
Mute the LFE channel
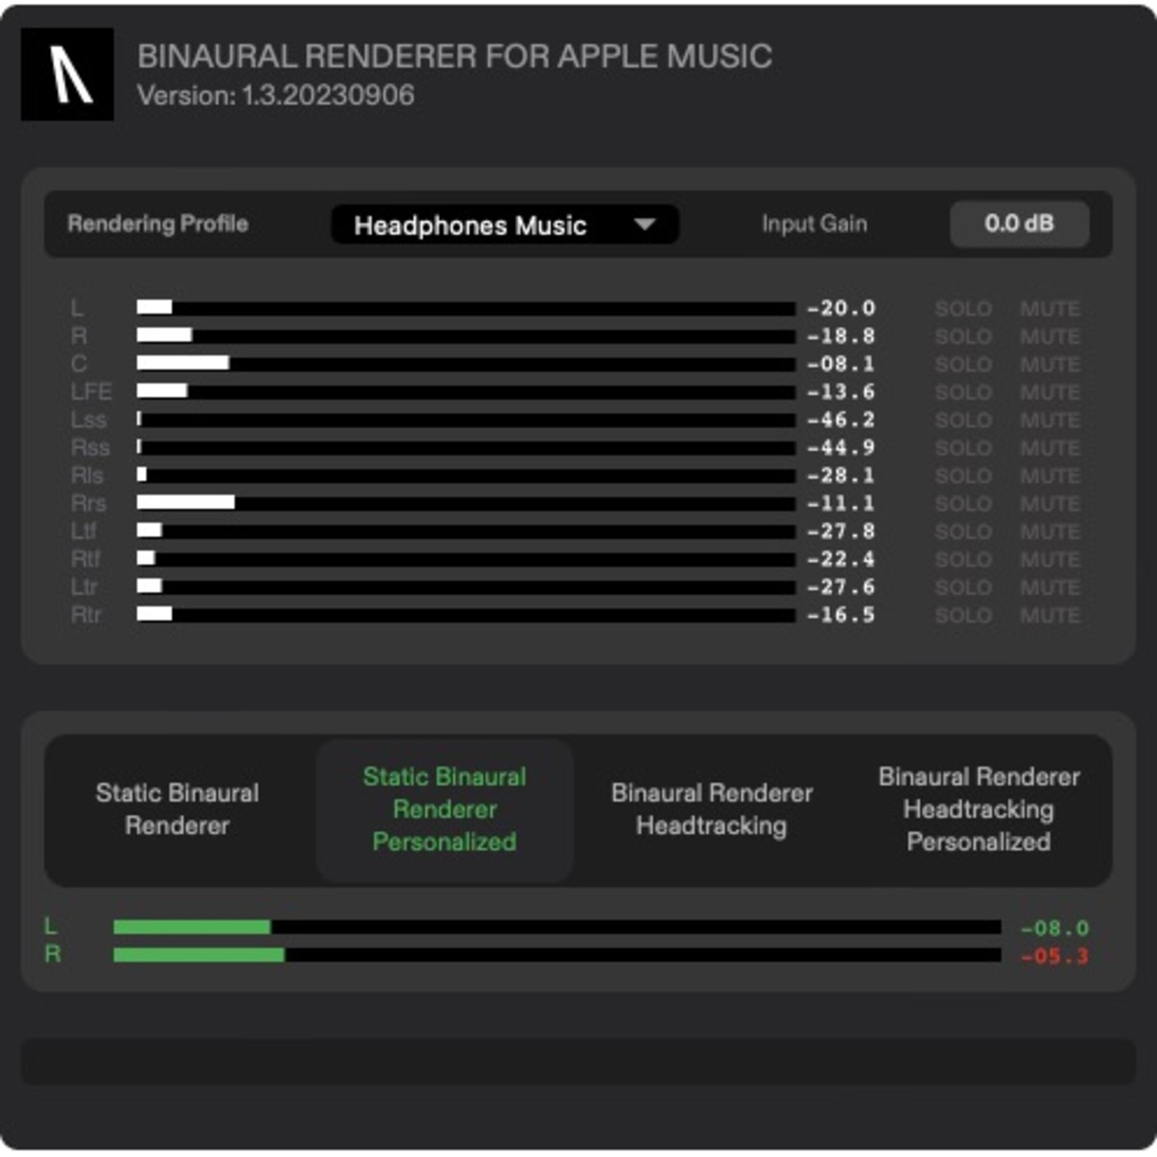(x=1050, y=392)
